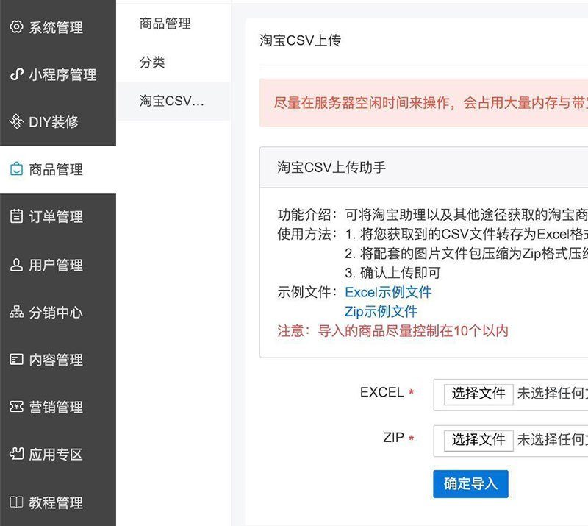
Task: Select the 分类 submenu item
Action: [x=152, y=63]
